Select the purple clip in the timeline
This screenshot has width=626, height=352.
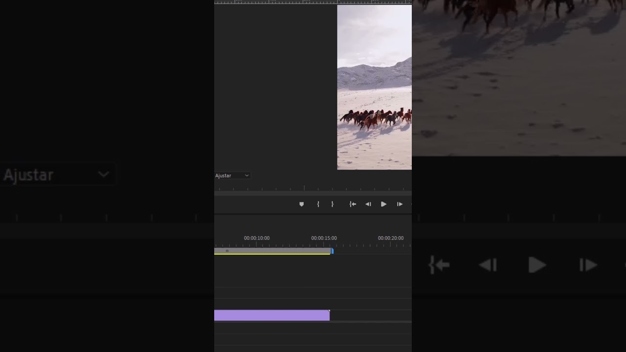pyautogui.click(x=272, y=315)
